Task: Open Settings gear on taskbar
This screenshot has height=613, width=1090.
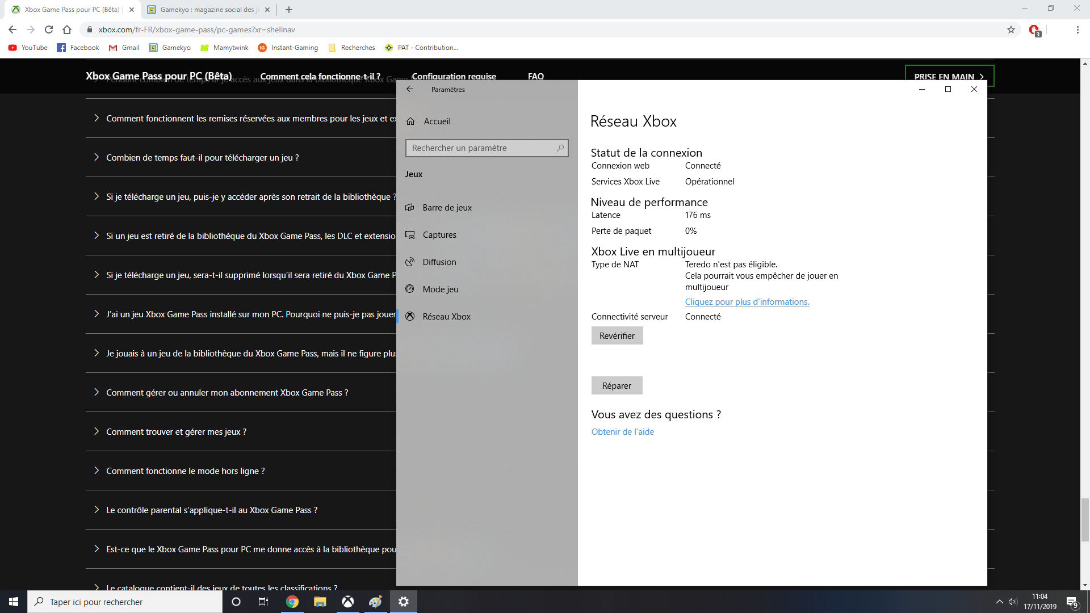Action: 404,602
